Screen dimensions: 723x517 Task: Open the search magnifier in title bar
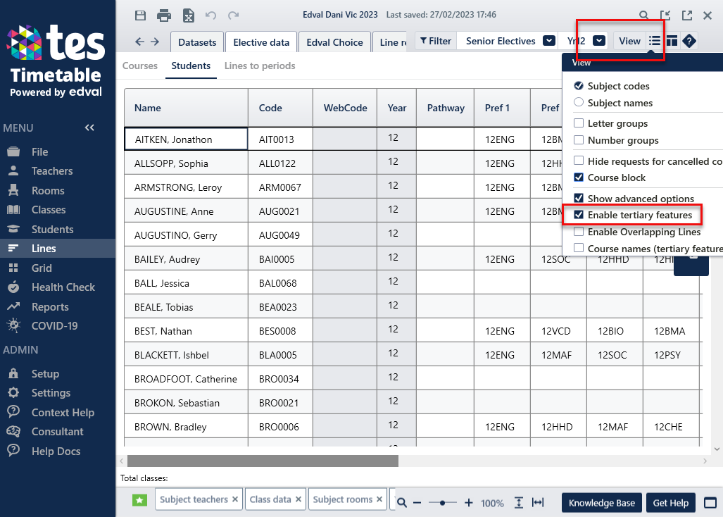coord(643,15)
